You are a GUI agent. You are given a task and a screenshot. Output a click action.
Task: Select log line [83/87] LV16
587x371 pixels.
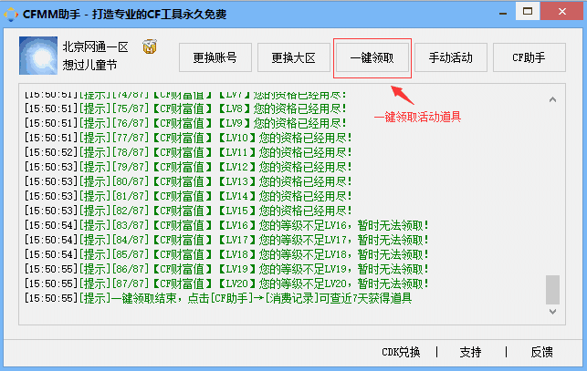click(226, 225)
